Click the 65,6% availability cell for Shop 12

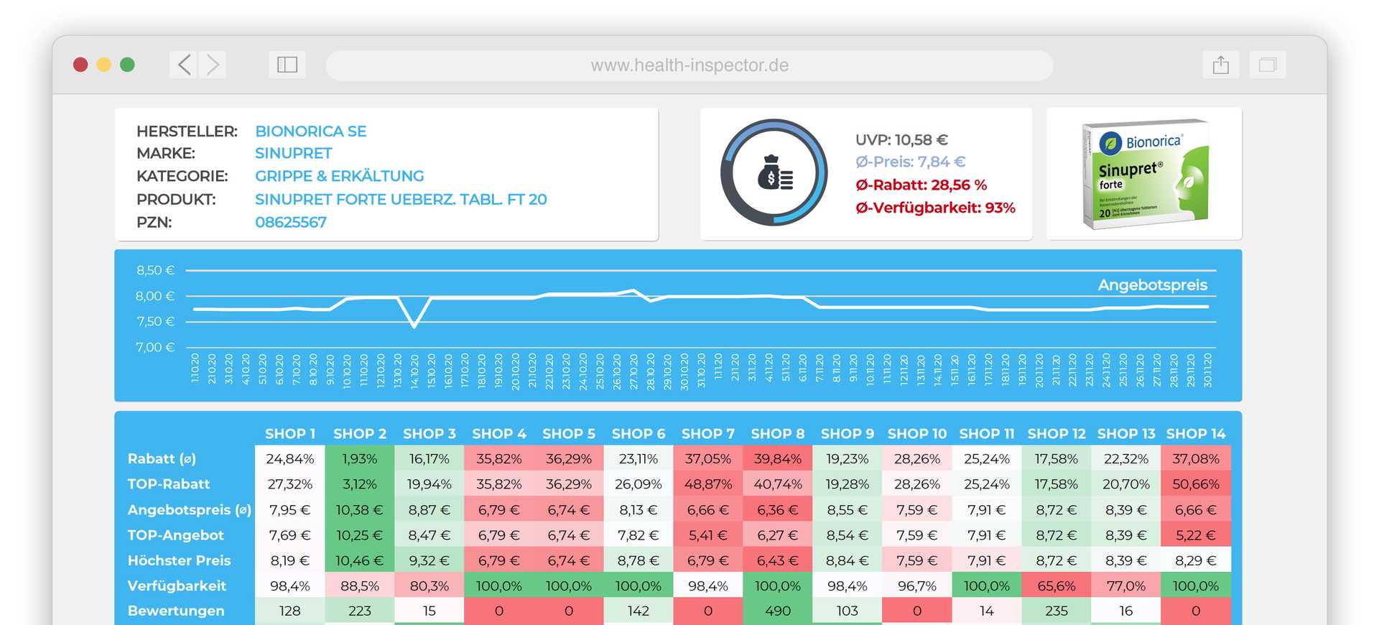(1057, 585)
